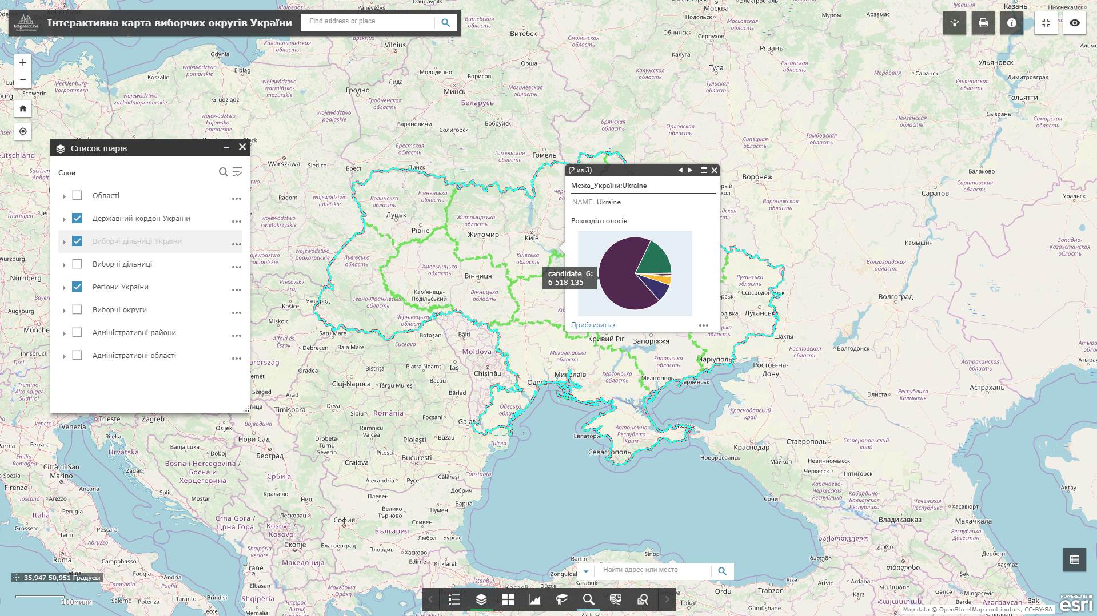Click the home (default extent) map button

[22, 108]
